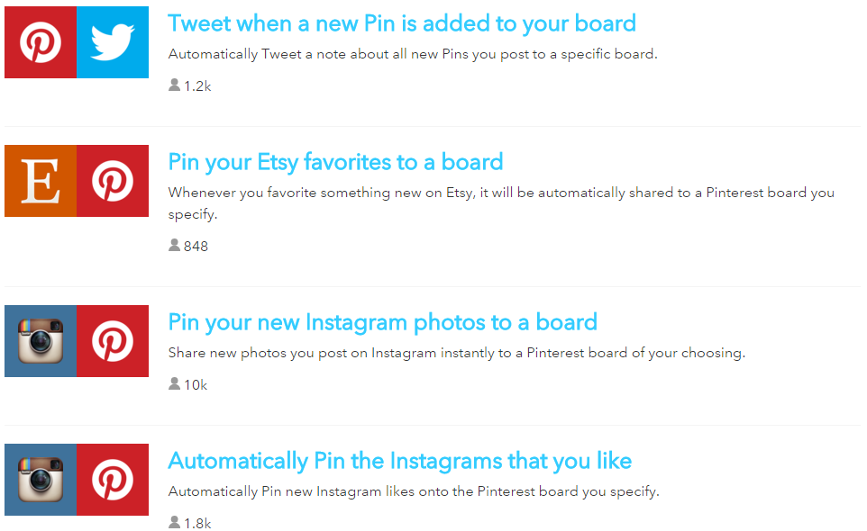Click Instagram camera icon in the Instagrams you like recipe
The image size is (867, 531).
pyautogui.click(x=41, y=480)
